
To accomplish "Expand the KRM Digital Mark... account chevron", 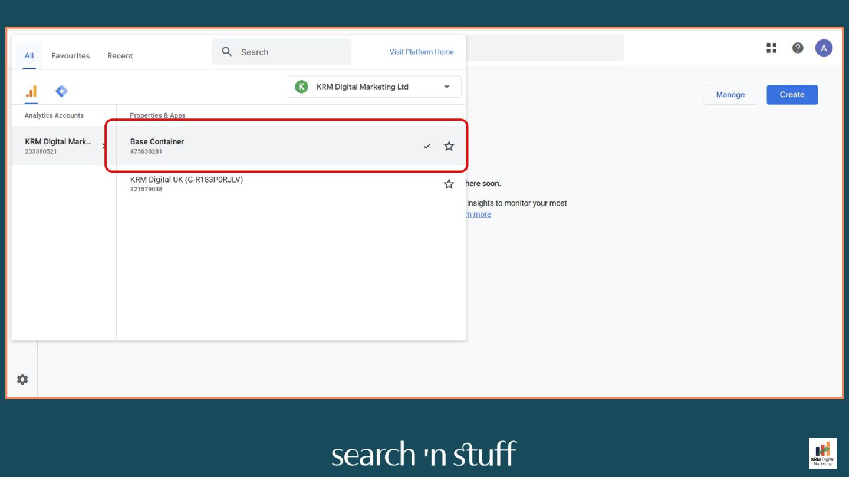I will tap(104, 145).
